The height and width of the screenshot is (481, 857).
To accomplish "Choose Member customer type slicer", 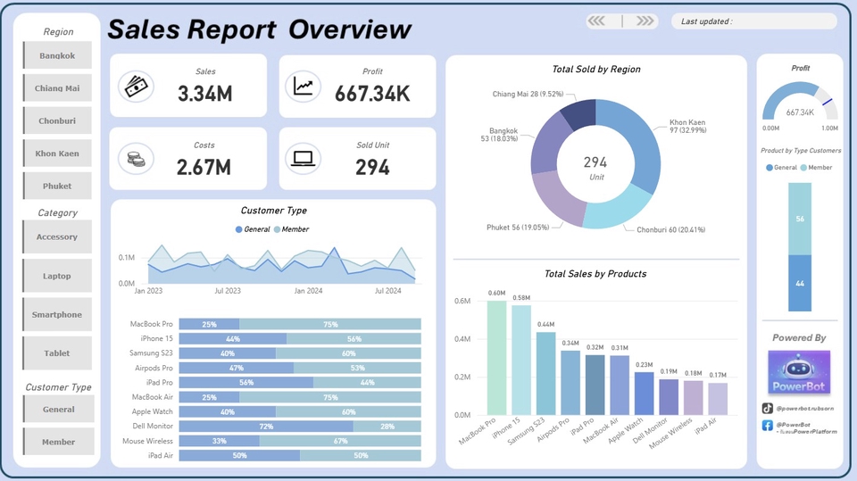I will point(59,442).
